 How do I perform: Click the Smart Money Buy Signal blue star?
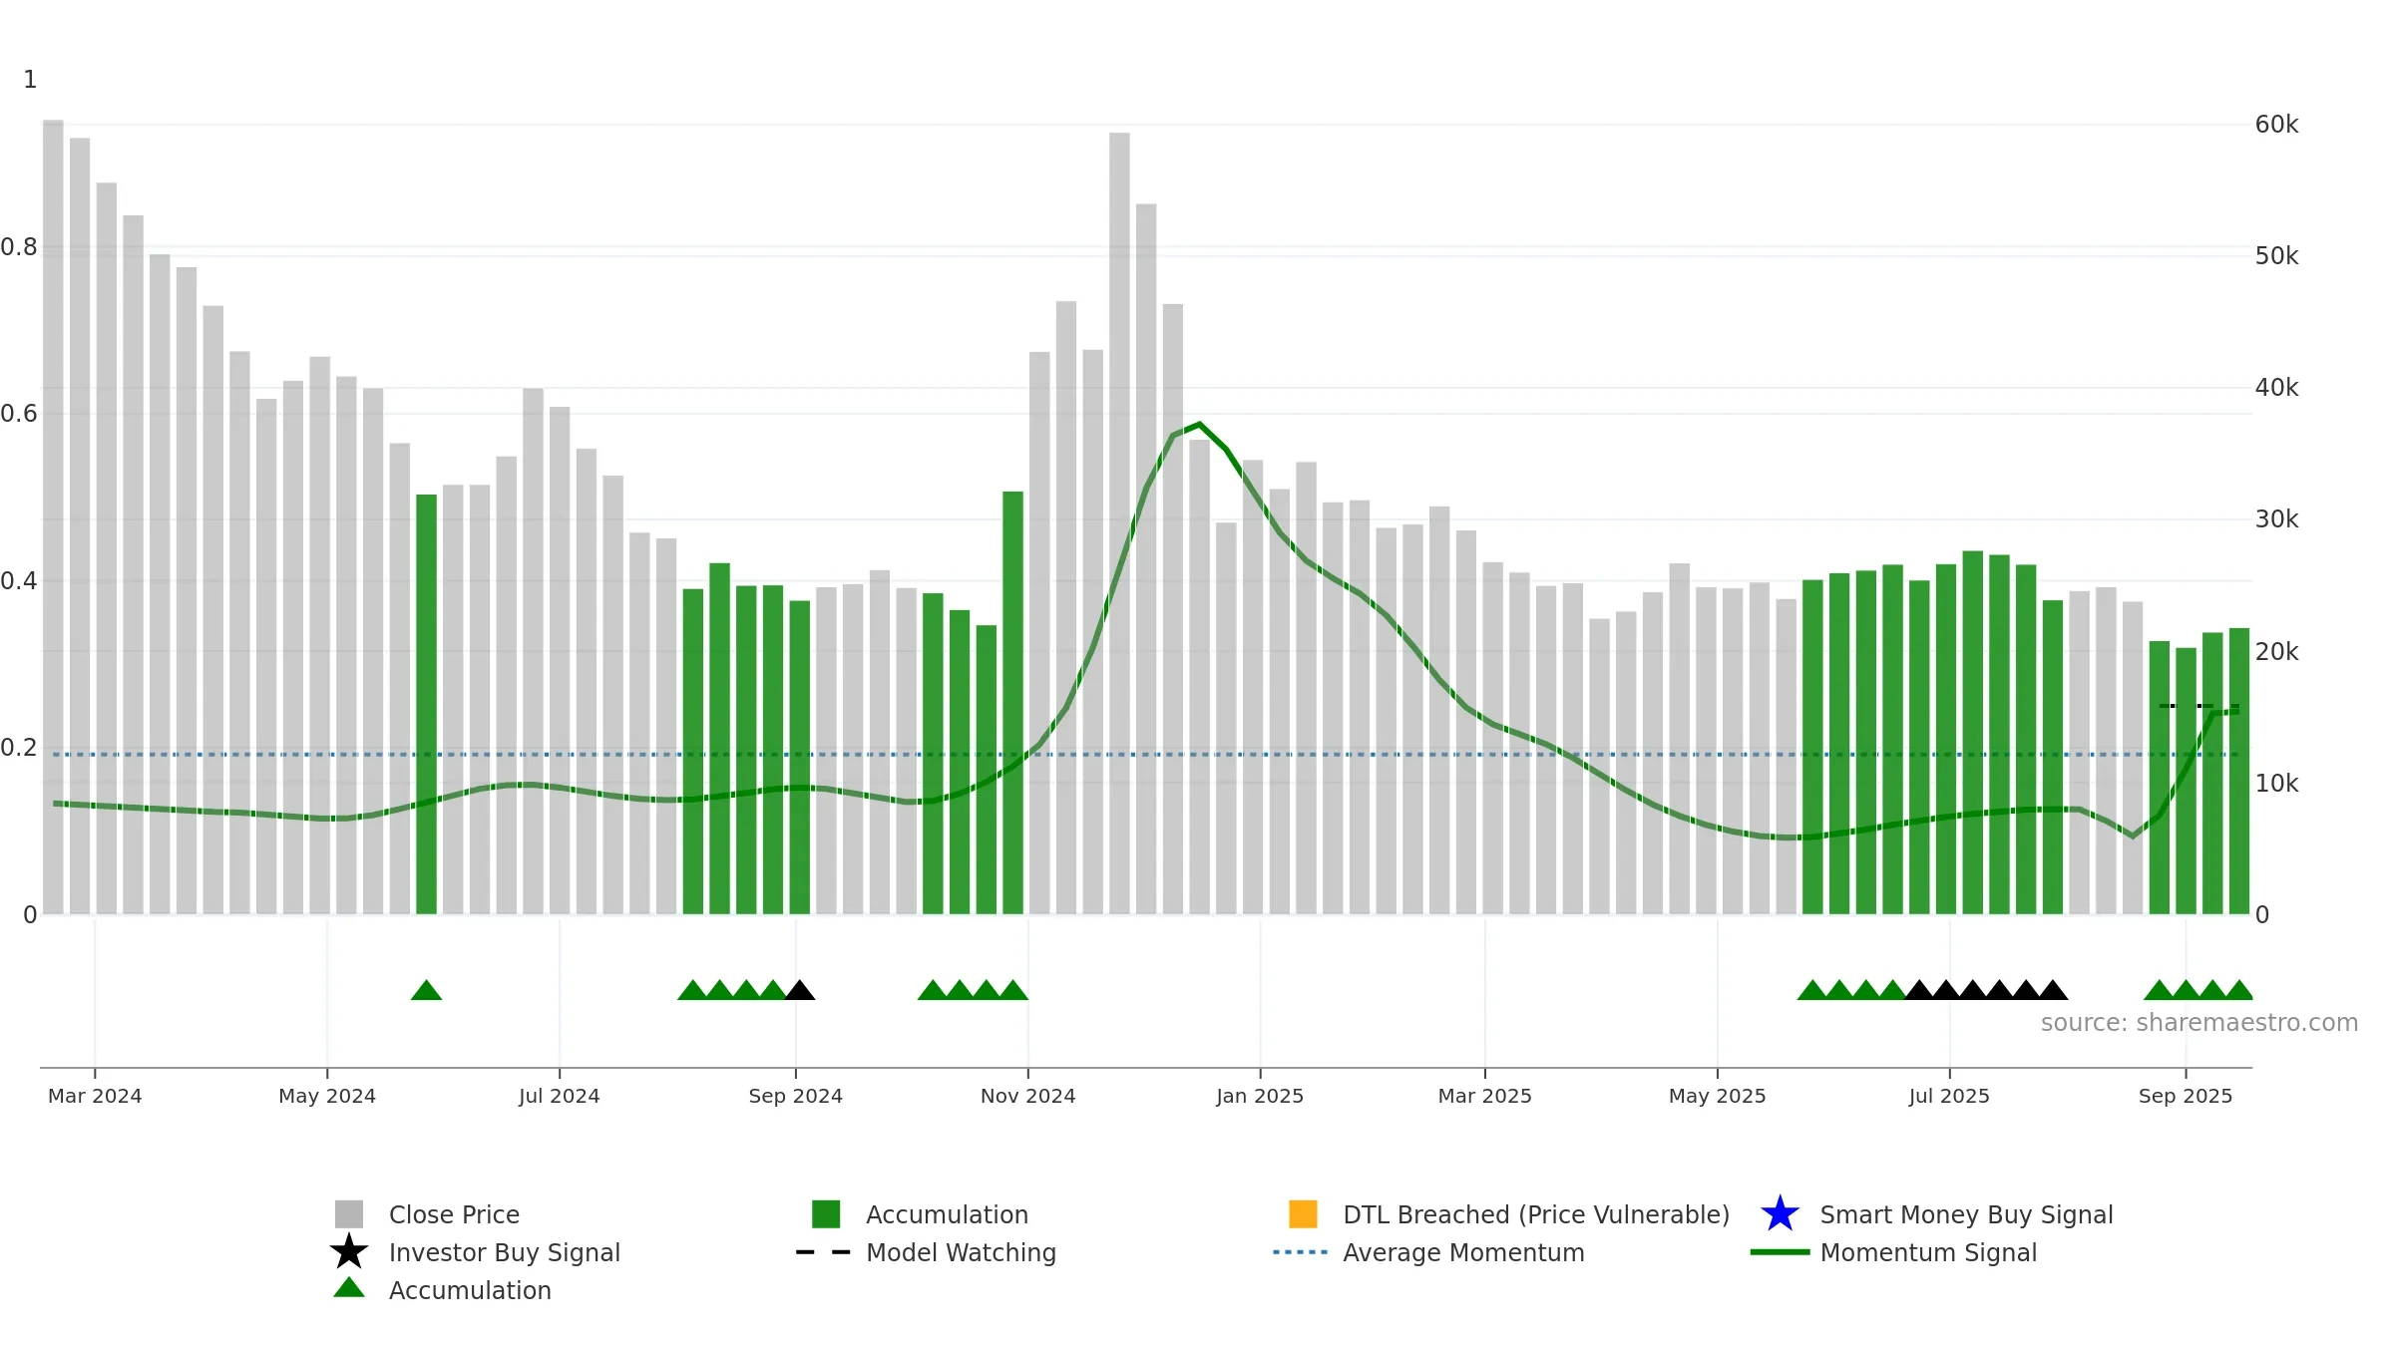point(1780,1214)
